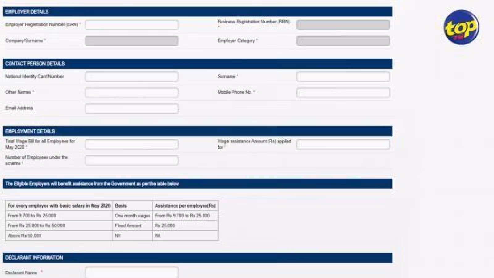Select the Wage assistance Amount applied for field
Image resolution: width=494 pixels, height=278 pixels.
[x=343, y=144]
